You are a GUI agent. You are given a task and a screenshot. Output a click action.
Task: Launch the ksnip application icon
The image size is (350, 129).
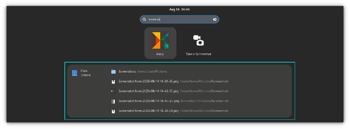pyautogui.click(x=160, y=40)
